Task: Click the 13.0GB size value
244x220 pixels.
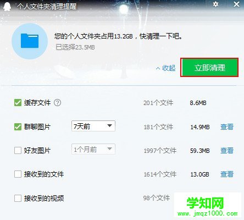Action: coord(199,174)
